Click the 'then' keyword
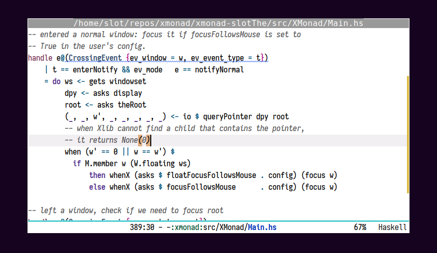The image size is (437, 253). pos(97,175)
